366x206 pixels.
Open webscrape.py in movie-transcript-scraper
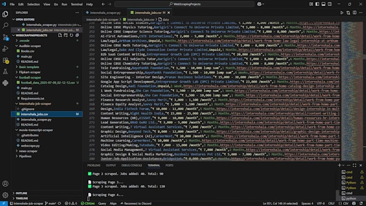[30, 146]
